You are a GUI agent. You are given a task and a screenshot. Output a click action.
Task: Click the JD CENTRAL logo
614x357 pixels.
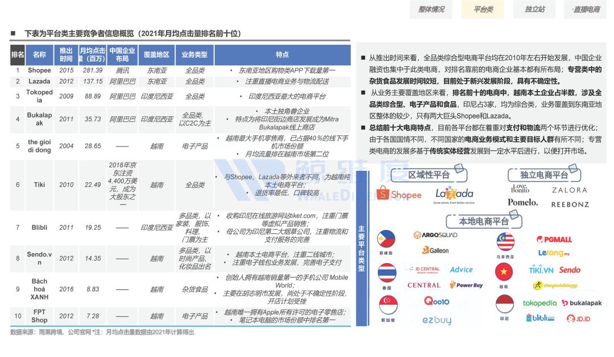point(424,270)
